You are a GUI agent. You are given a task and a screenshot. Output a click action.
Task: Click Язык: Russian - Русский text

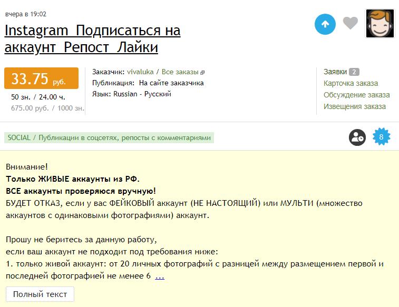(132, 94)
